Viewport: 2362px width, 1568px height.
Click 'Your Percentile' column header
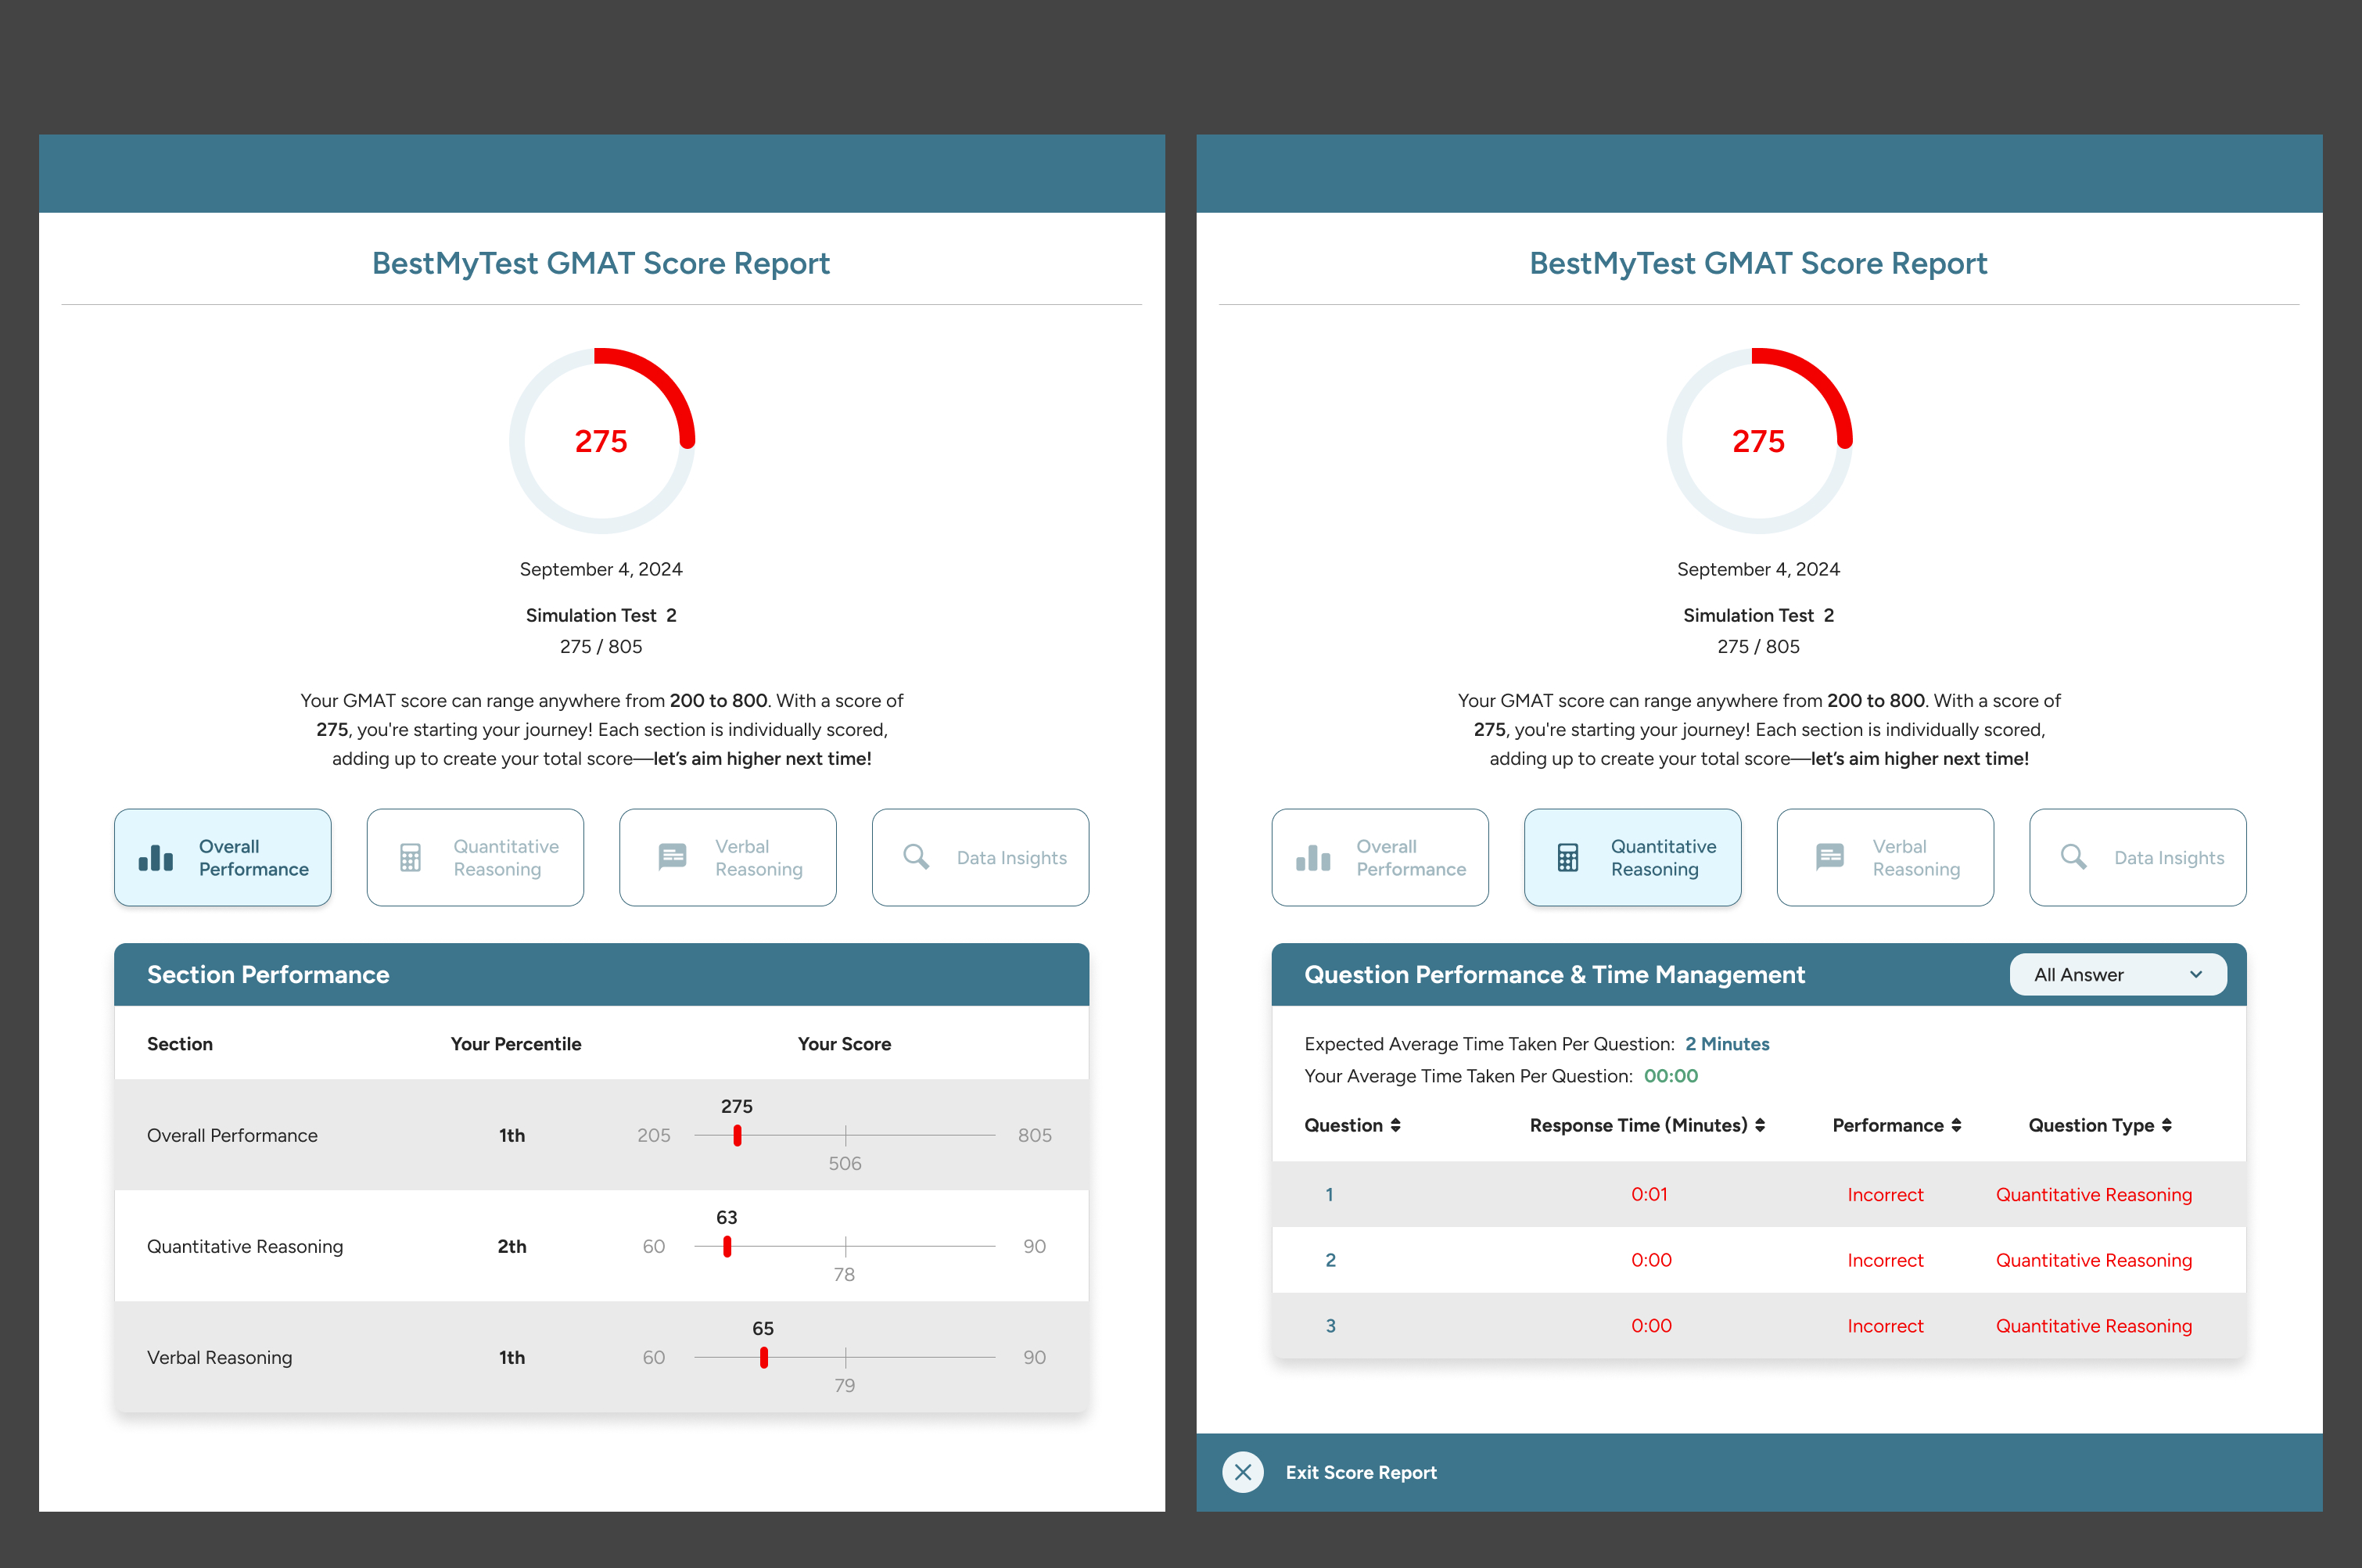[x=516, y=1044]
